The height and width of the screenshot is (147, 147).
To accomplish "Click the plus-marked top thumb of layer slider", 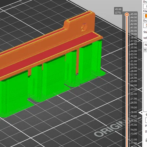I will tap(127, 15).
